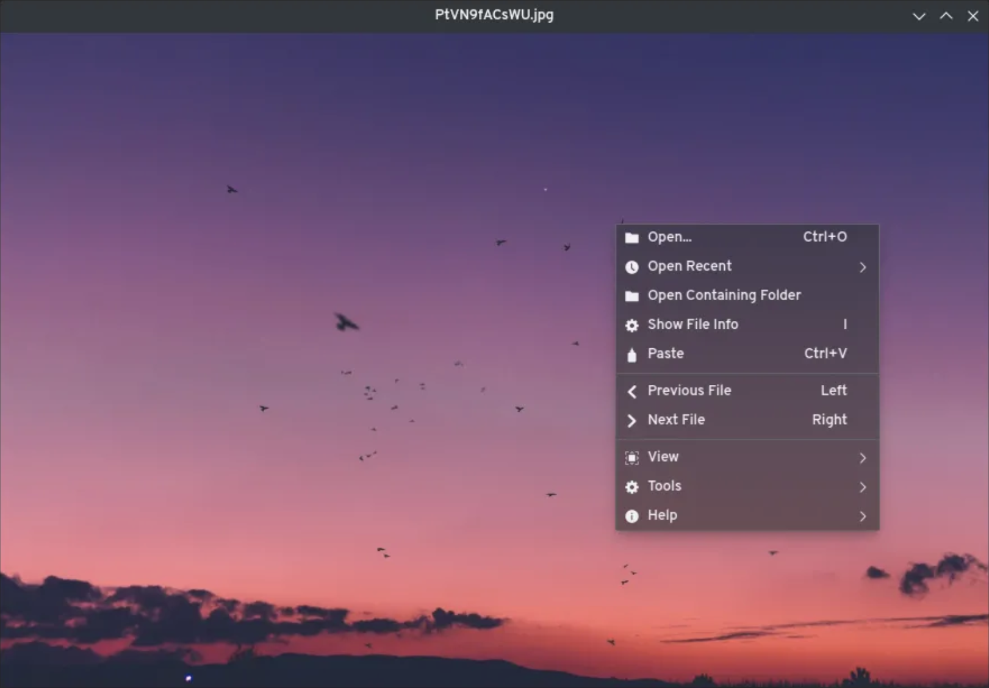
Task: Minimize the window using the title bar down arrow
Action: [919, 16]
